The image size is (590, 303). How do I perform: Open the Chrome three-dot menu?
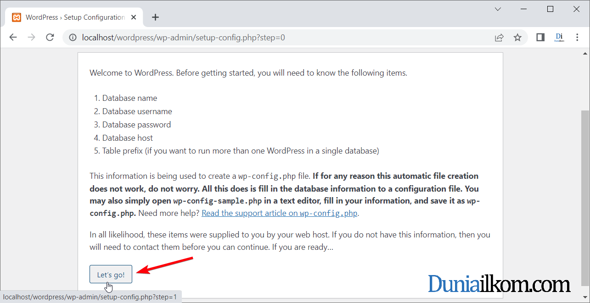tap(578, 38)
